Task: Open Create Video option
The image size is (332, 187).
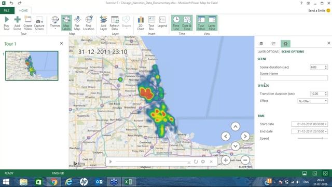Action: click(27, 23)
